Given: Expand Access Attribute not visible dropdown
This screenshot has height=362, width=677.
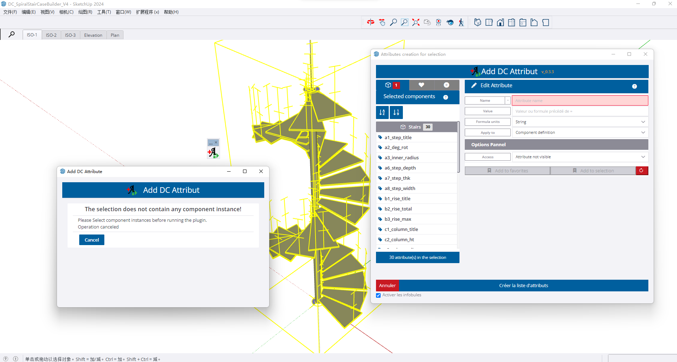Looking at the screenshot, I should coord(580,157).
